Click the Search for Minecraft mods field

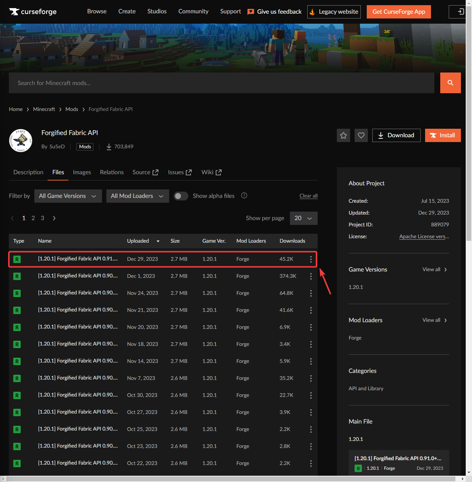click(x=221, y=83)
